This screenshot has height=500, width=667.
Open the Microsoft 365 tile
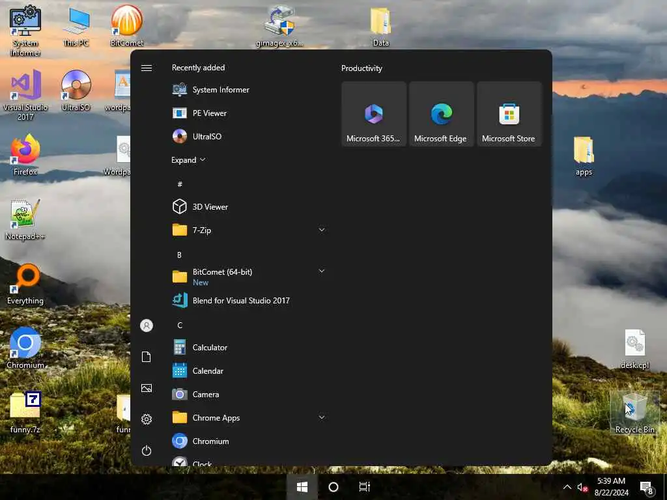point(373,114)
